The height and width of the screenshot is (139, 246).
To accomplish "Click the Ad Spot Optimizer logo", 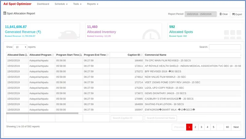I will [x=17, y=4].
